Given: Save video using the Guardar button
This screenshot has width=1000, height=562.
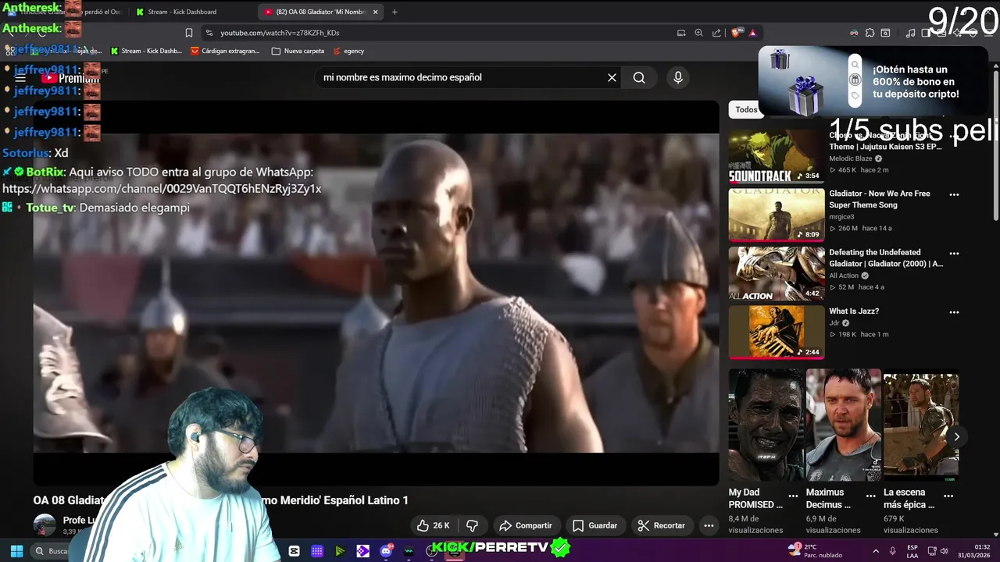Looking at the screenshot, I should tap(595, 525).
